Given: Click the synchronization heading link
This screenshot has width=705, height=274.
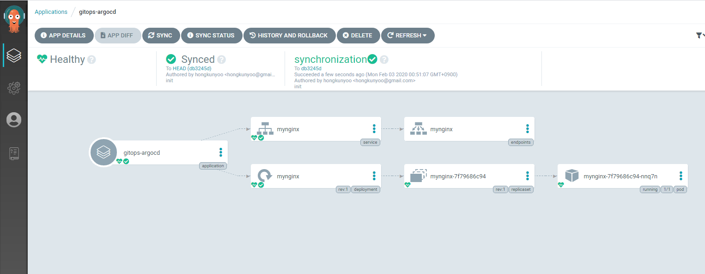Looking at the screenshot, I should [x=330, y=60].
